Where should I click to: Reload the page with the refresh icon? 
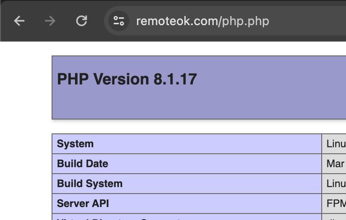pyautogui.click(x=82, y=21)
